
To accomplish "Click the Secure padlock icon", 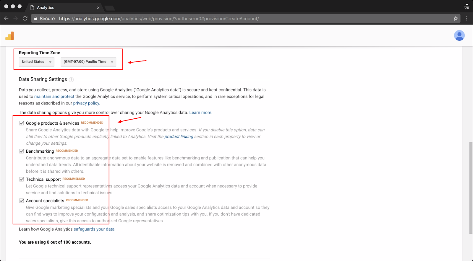I will (35, 19).
